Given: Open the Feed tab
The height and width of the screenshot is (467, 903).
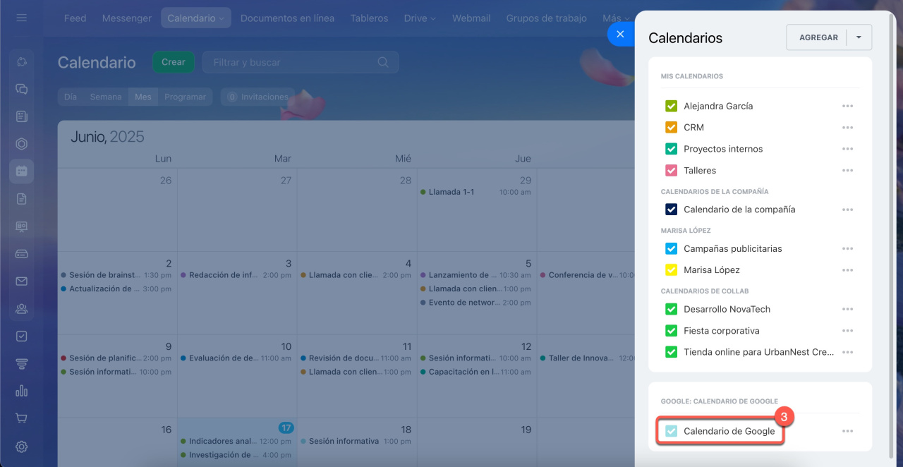Looking at the screenshot, I should 75,18.
